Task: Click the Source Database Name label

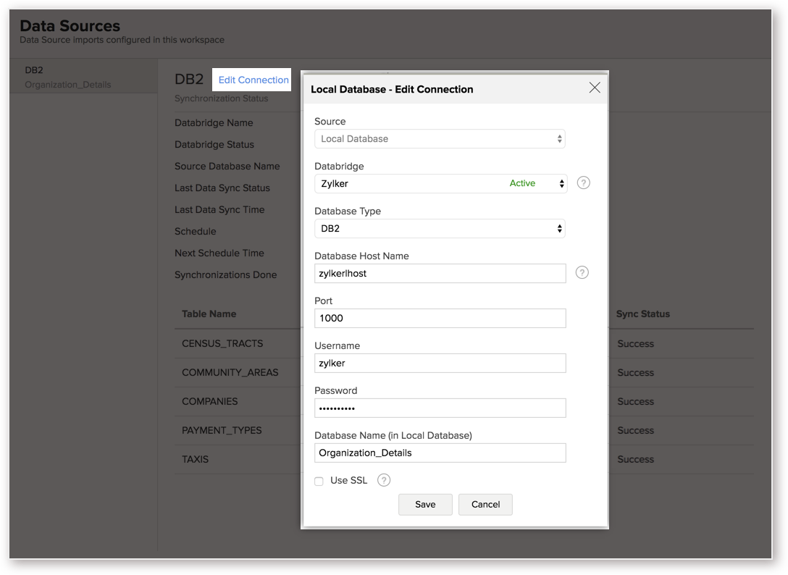Action: click(227, 167)
